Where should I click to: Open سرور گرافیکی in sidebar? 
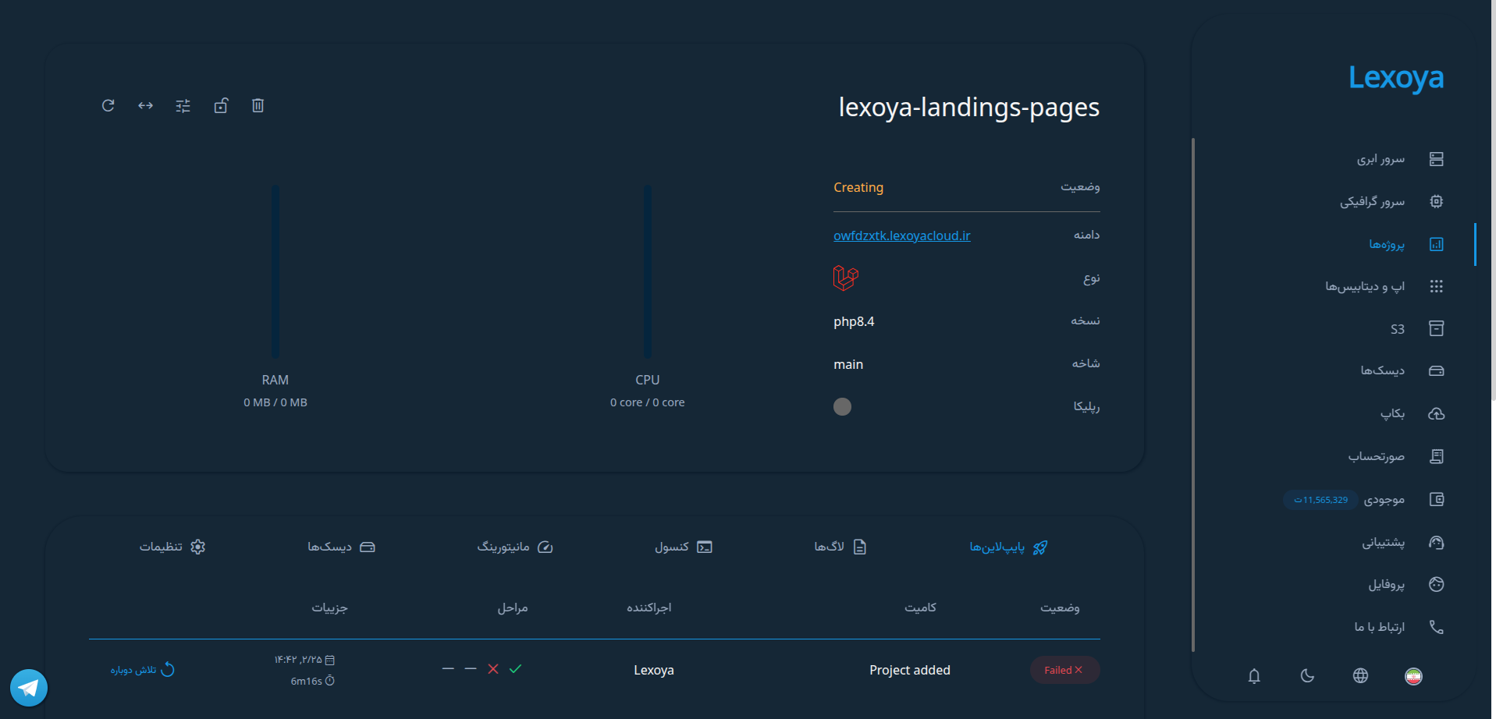[1392, 201]
